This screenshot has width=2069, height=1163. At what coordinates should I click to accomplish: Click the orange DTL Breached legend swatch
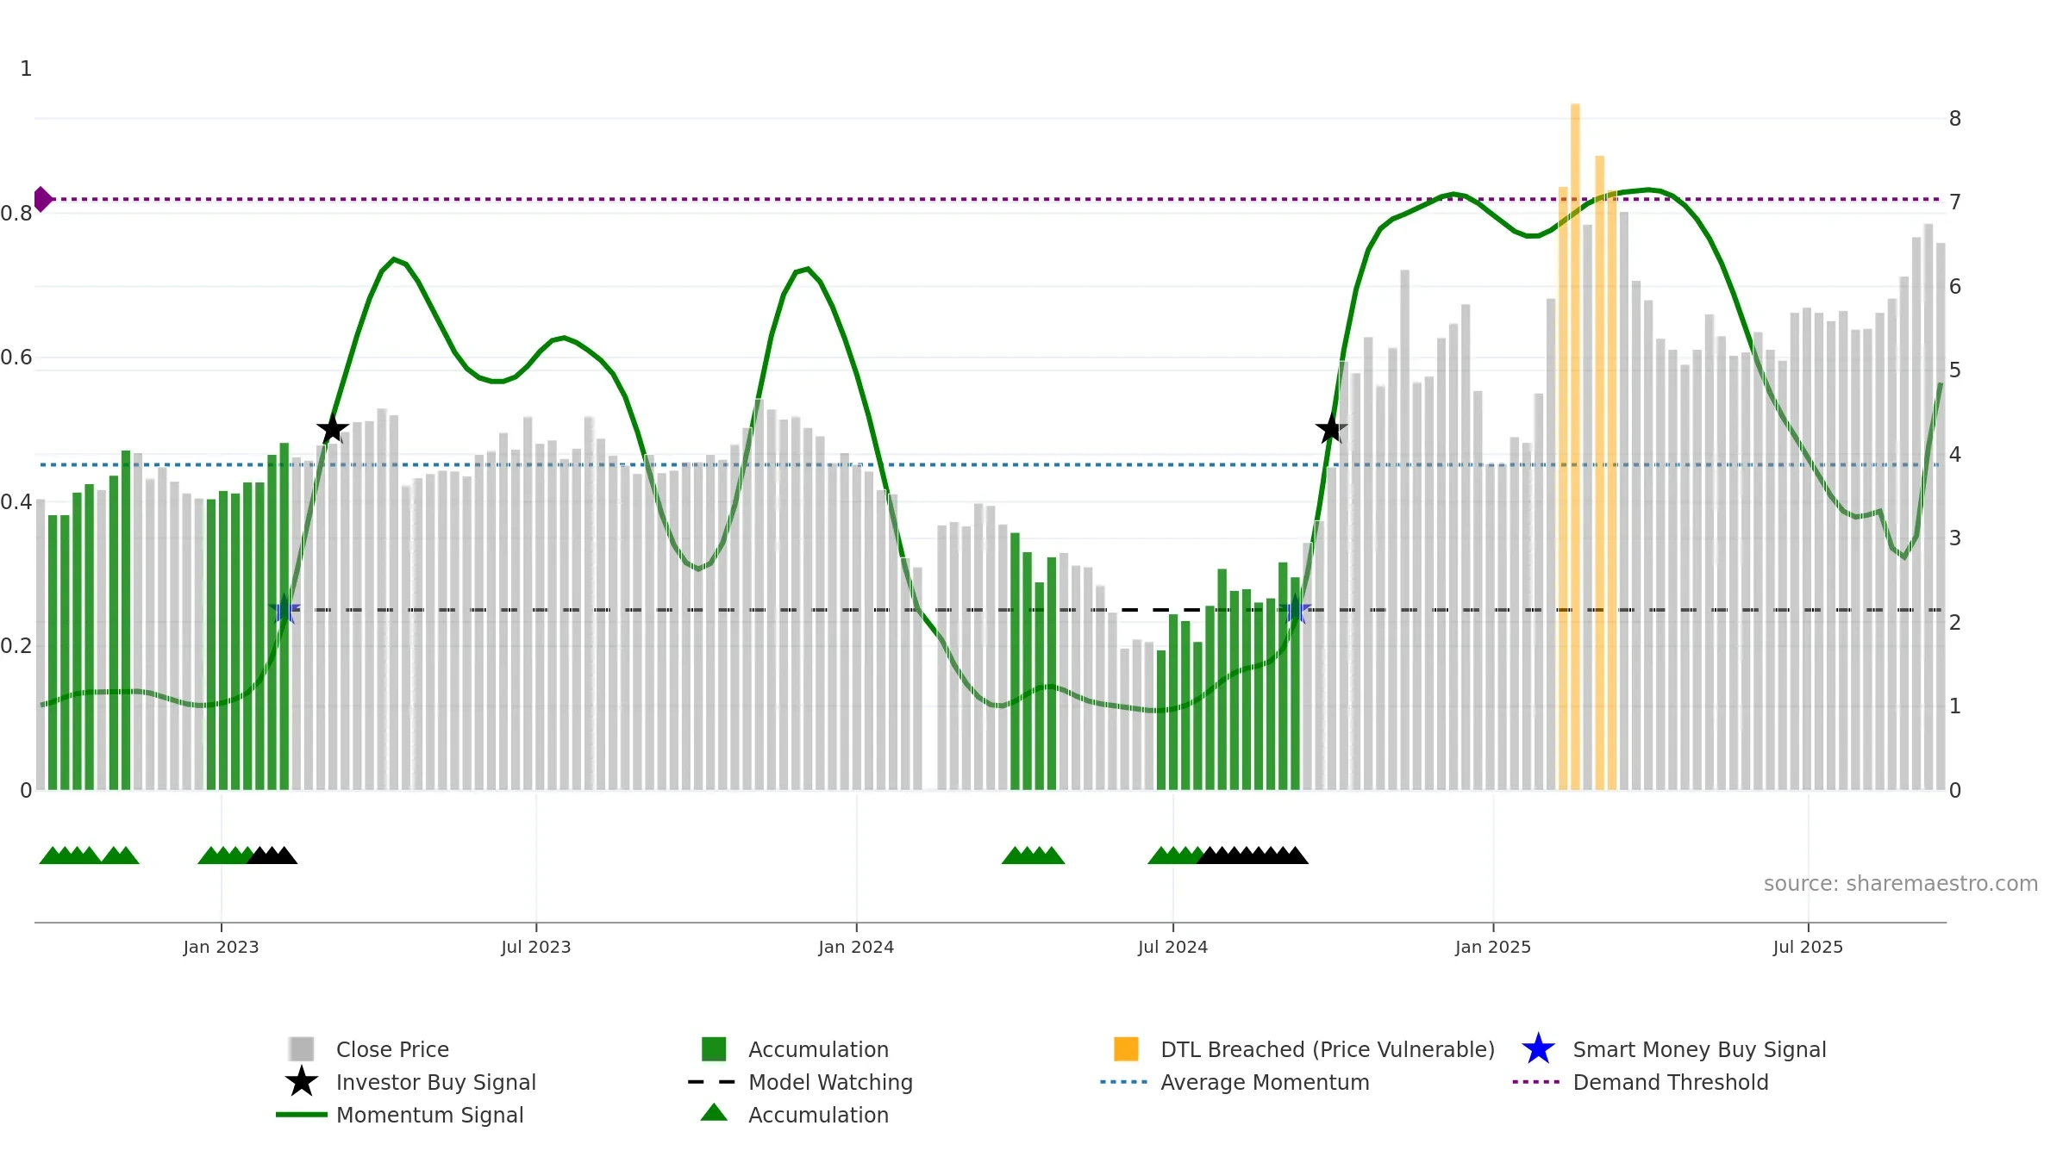pos(1126,1048)
